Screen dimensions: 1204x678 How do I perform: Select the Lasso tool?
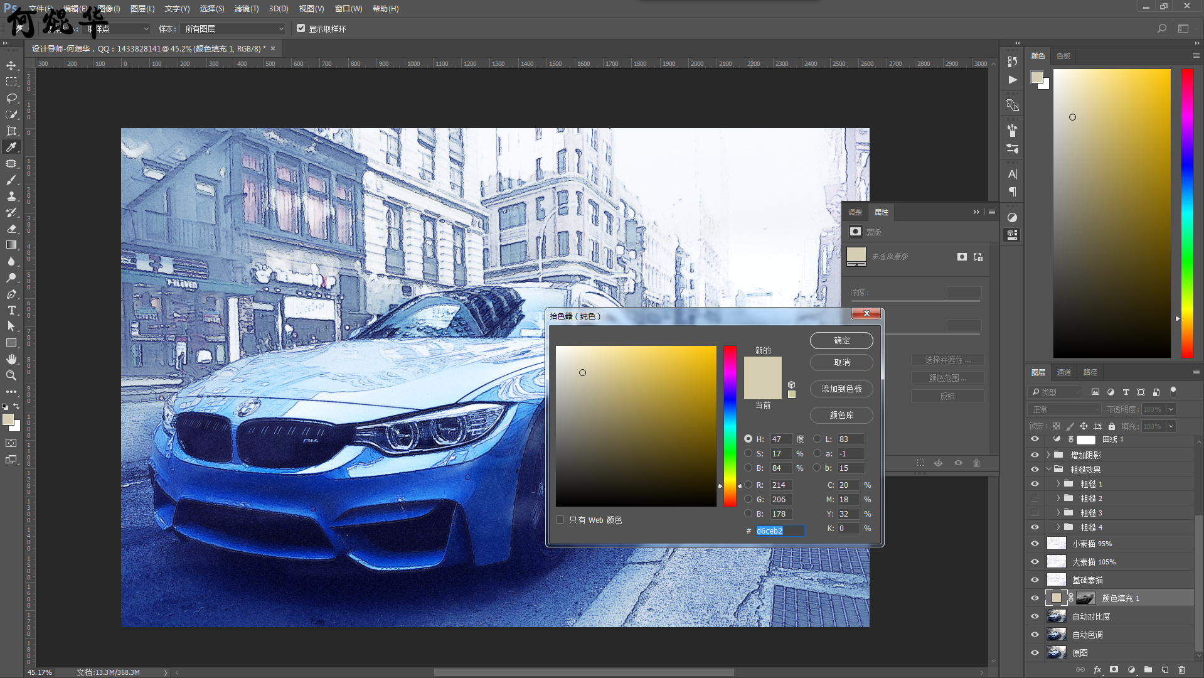(11, 99)
